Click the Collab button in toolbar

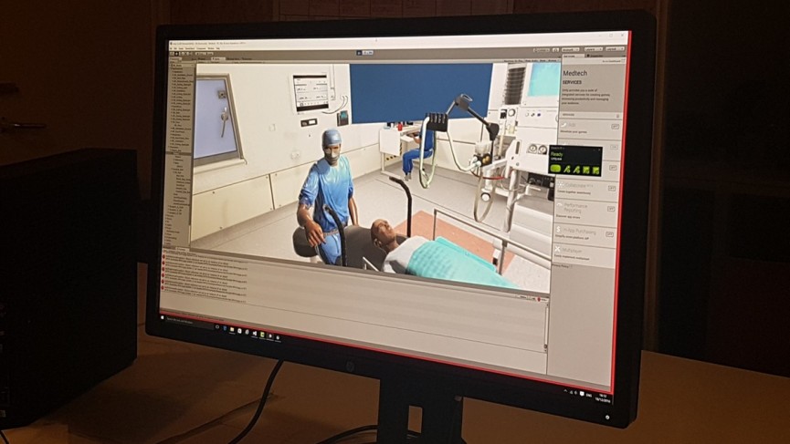[x=542, y=50]
